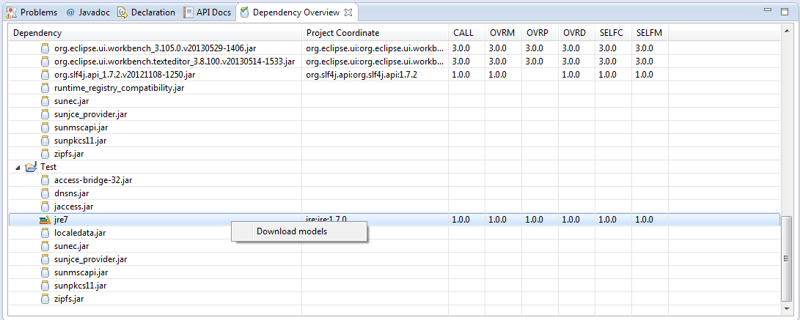The height and width of the screenshot is (320, 800).
Task: Click the jar icon for runtime_registry_compatibility.jar
Action: (45, 88)
